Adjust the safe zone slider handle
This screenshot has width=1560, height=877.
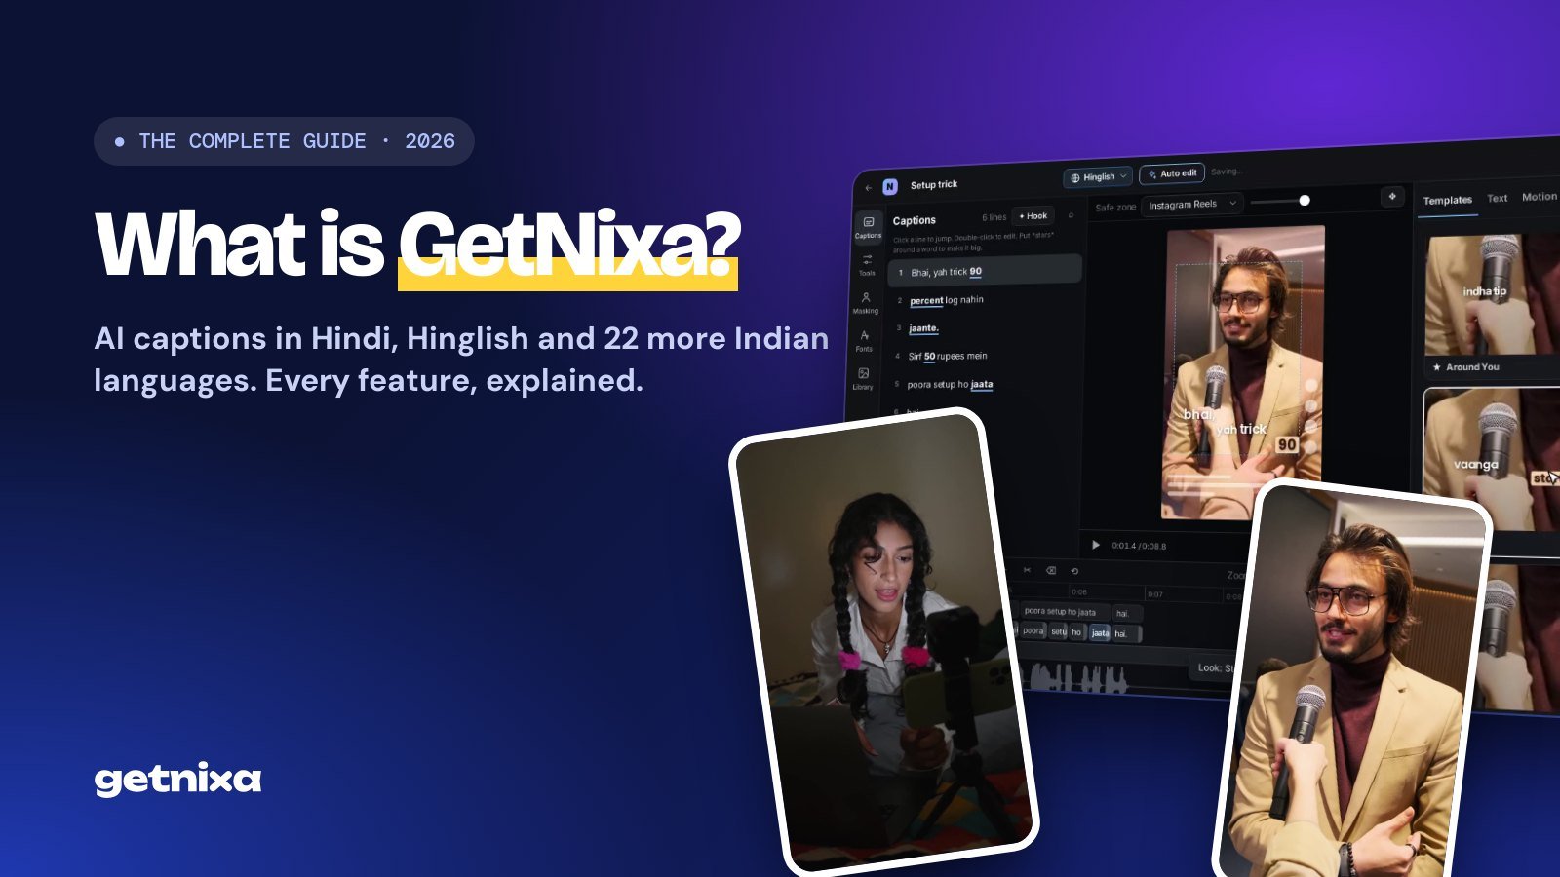[x=1305, y=201]
